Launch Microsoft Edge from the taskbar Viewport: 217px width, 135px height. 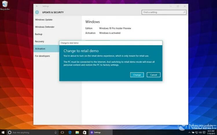coord(70,132)
